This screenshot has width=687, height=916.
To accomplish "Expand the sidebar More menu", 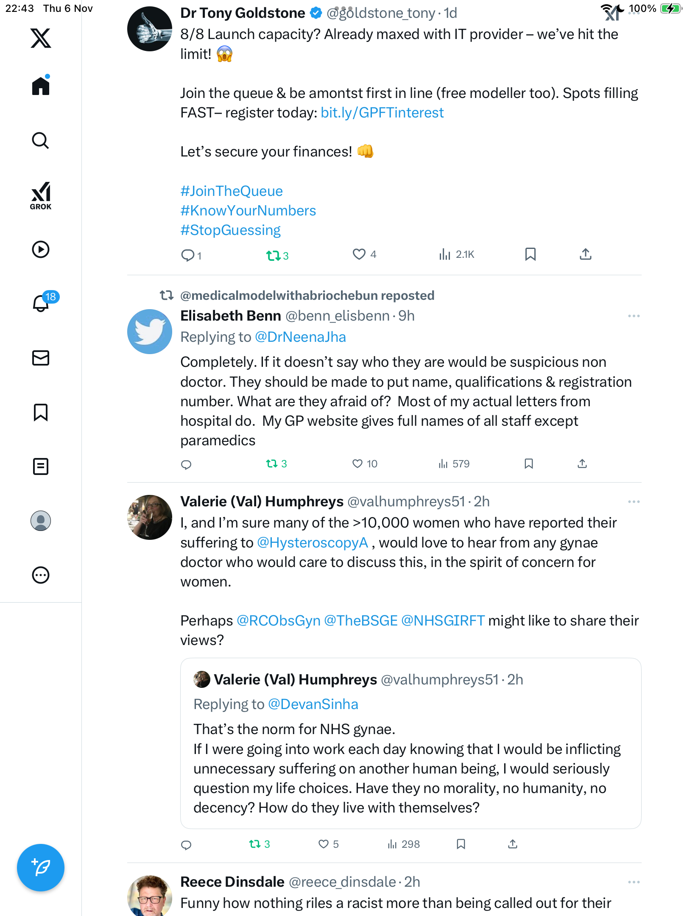I will click(x=41, y=575).
